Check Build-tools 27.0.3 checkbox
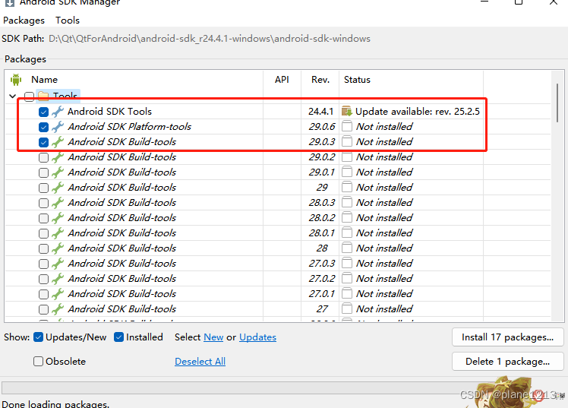 click(43, 264)
